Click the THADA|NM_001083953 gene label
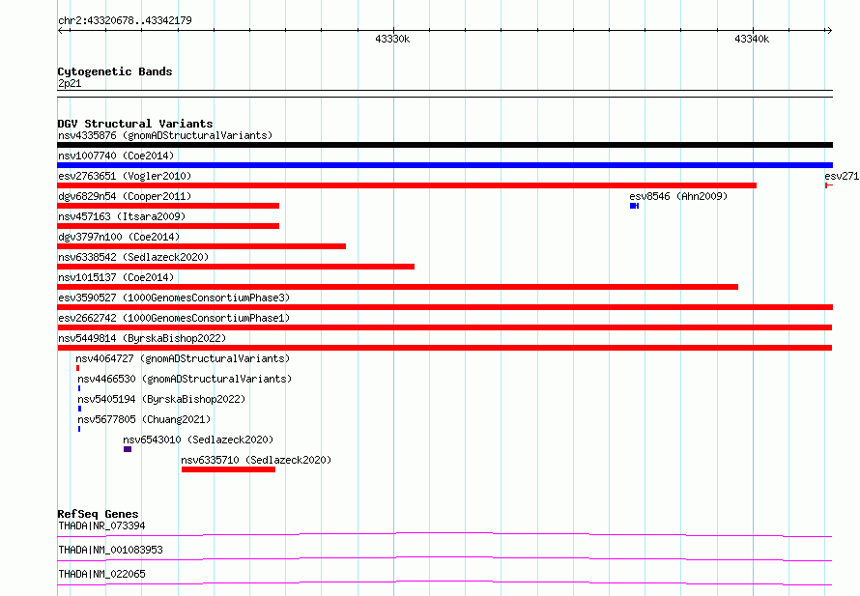Screen dimensions: 860x596 click(110, 550)
